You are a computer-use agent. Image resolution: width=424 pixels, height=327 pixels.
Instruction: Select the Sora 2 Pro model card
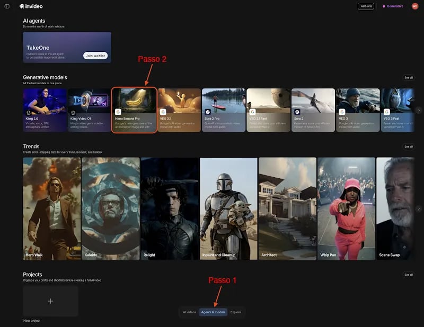[x=224, y=110]
